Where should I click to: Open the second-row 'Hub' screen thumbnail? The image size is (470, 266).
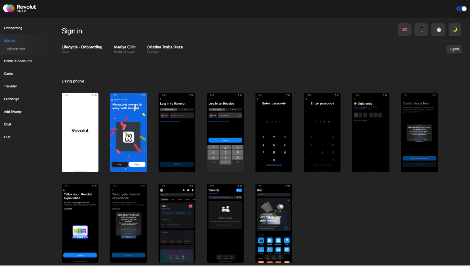click(274, 223)
